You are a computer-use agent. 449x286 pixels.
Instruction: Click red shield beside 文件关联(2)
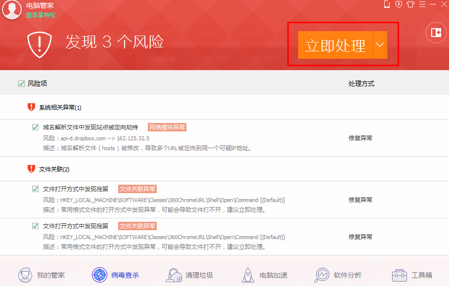pos(31,169)
